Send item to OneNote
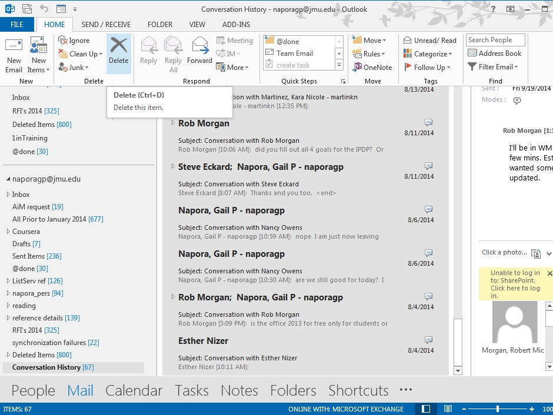 coord(372,67)
